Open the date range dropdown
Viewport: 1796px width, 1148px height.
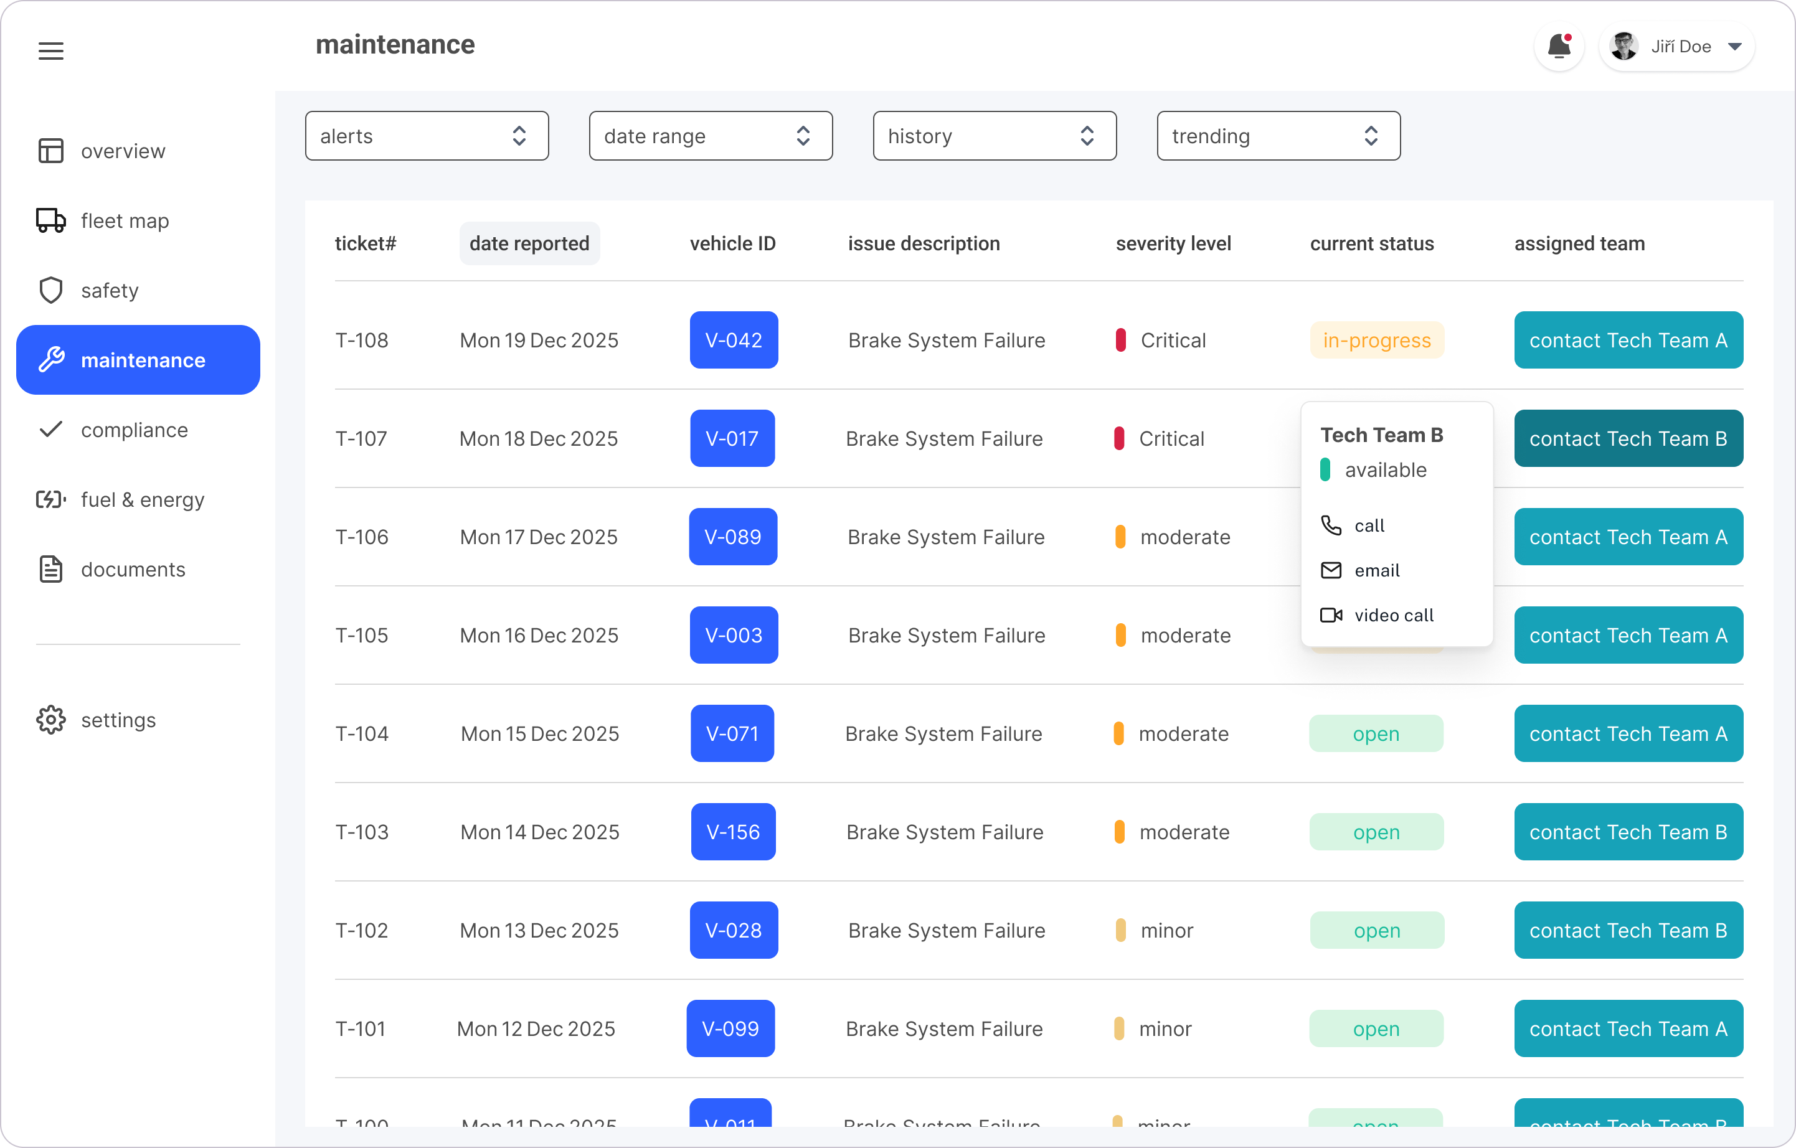pyautogui.click(x=710, y=136)
